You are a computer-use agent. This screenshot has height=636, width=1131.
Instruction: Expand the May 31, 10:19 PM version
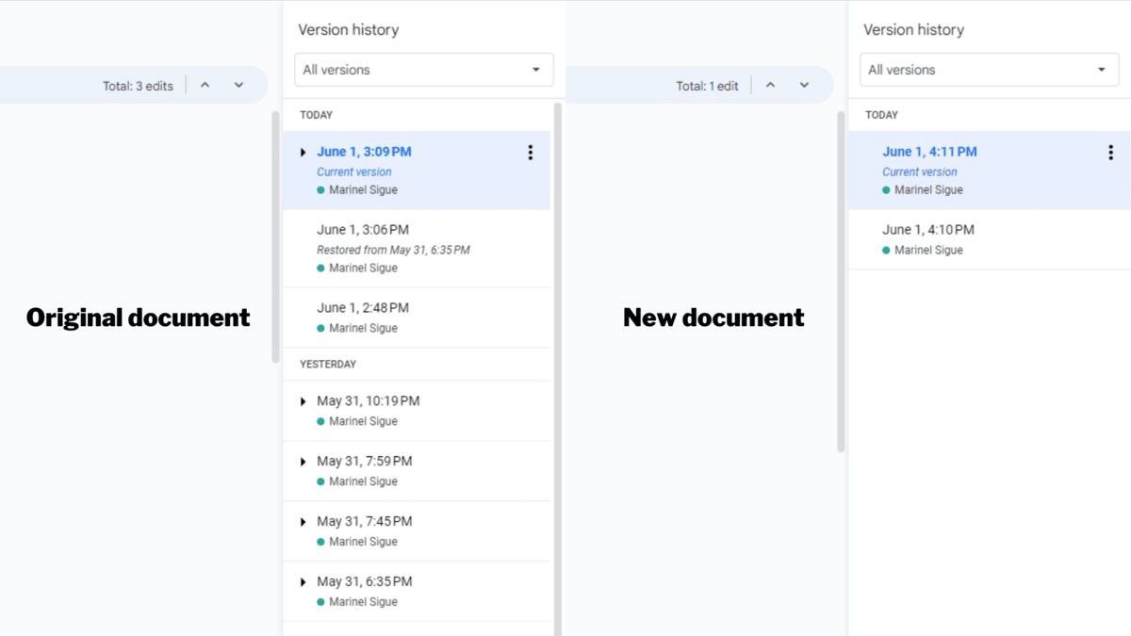click(303, 401)
